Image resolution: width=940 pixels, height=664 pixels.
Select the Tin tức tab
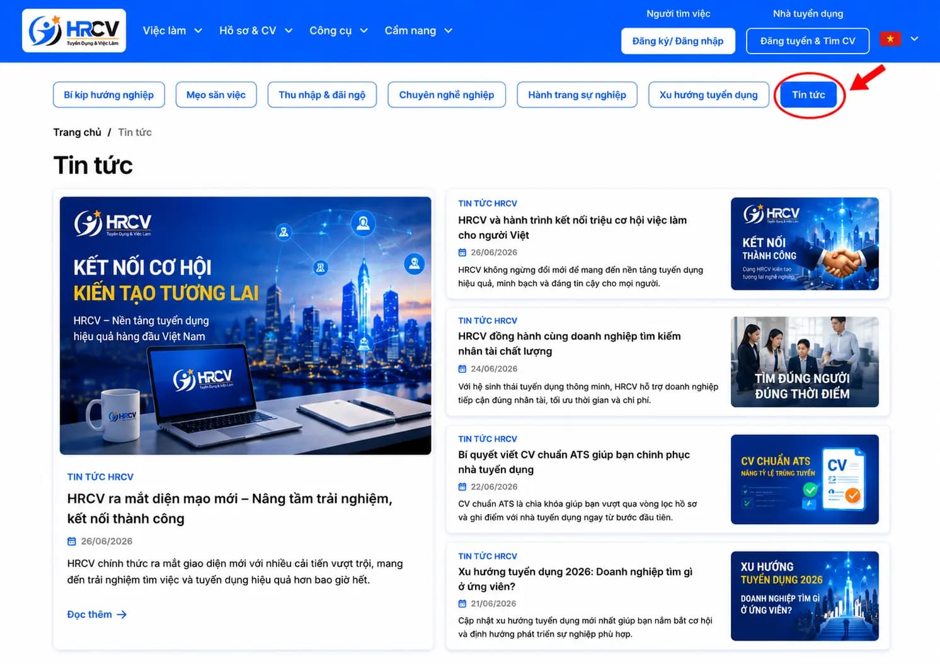pyautogui.click(x=808, y=94)
